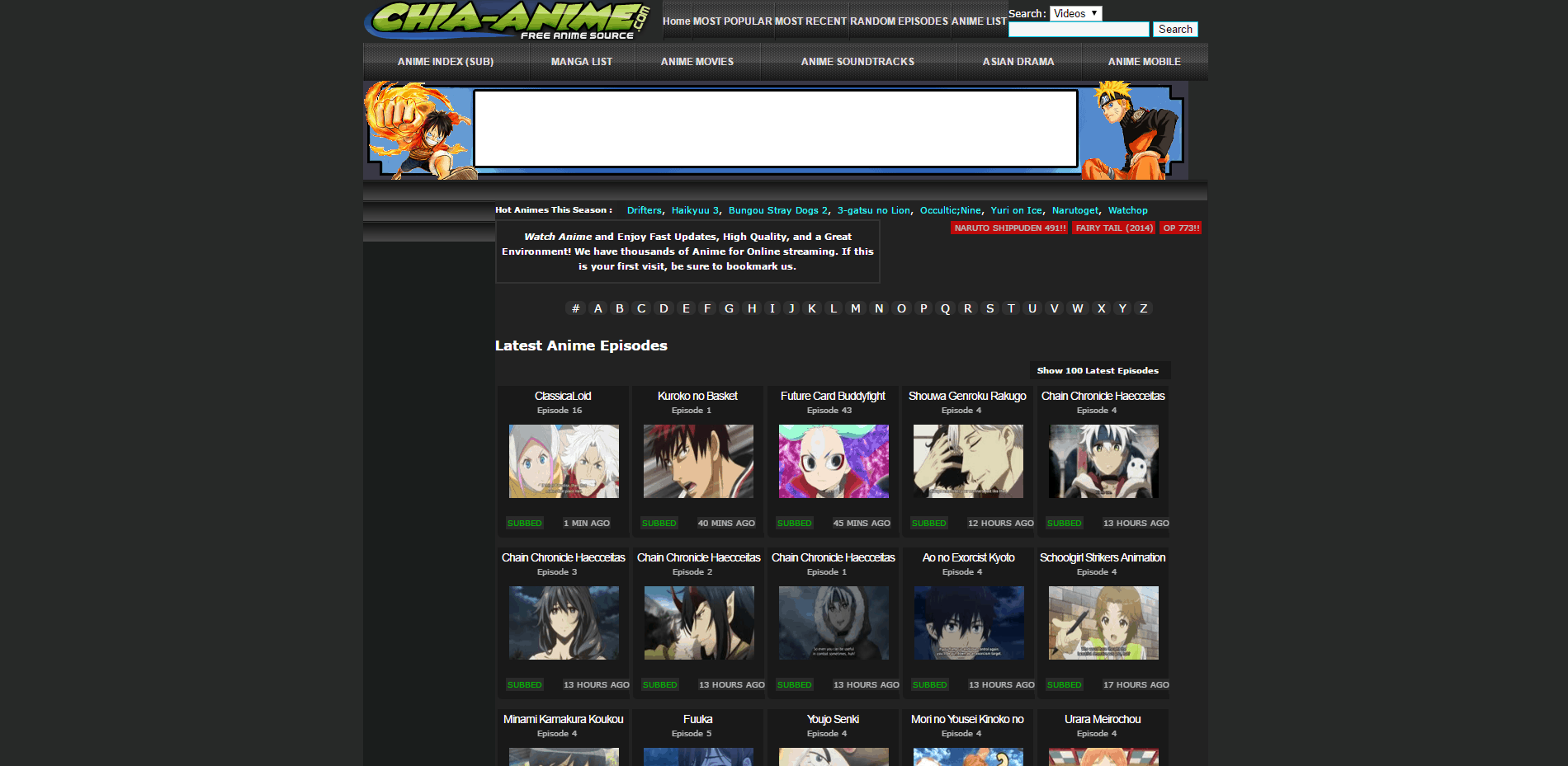
Task: Click the search text input field
Action: click(1078, 30)
